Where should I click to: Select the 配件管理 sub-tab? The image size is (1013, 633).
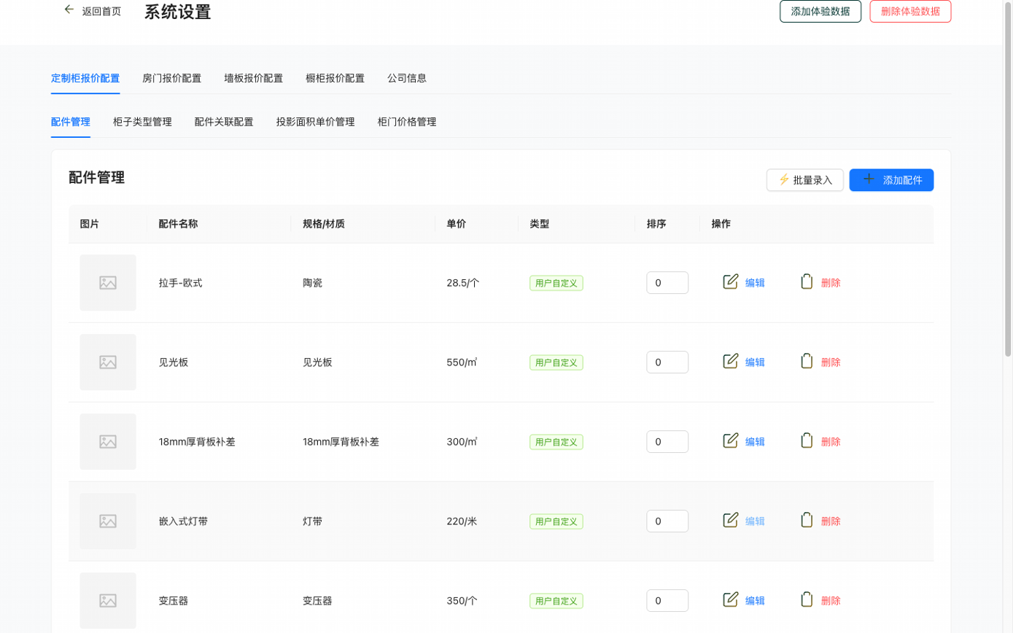pyautogui.click(x=71, y=122)
